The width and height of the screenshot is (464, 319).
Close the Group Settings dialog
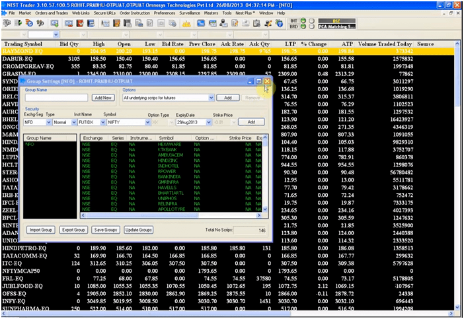point(267,81)
